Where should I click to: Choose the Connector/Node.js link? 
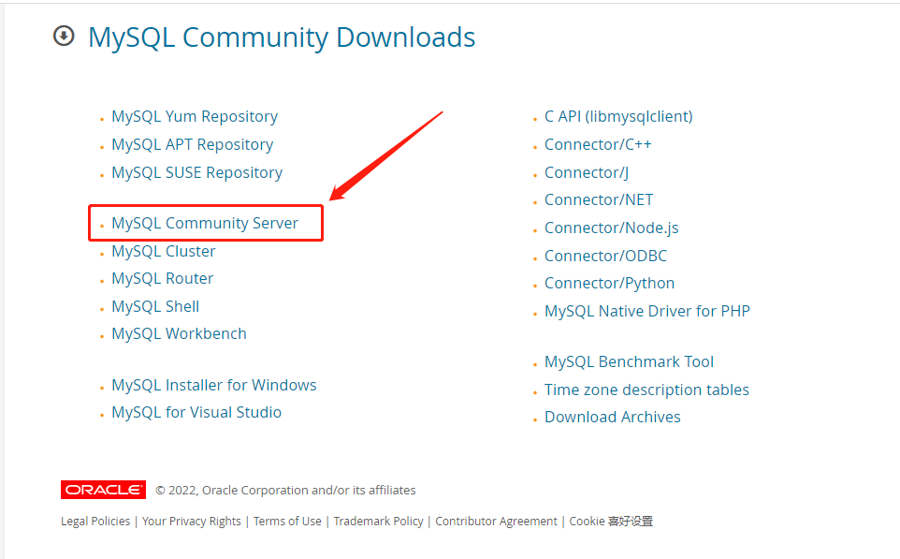coord(611,228)
